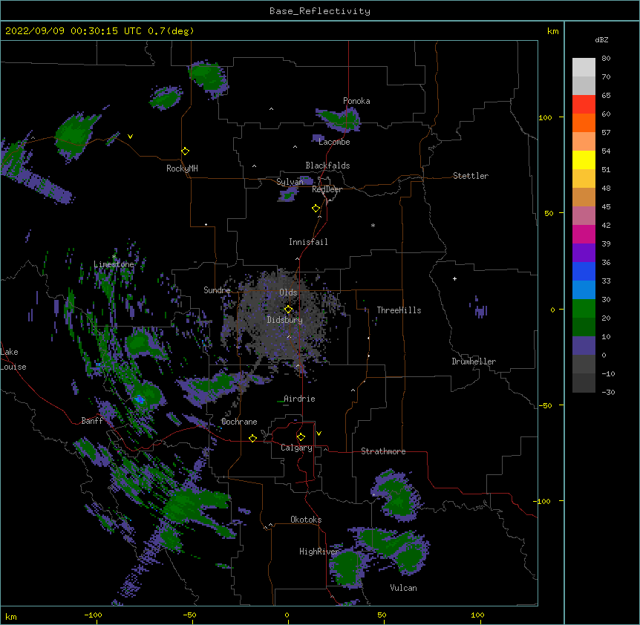Click the Calgary city label
The image size is (640, 625).
click(296, 448)
